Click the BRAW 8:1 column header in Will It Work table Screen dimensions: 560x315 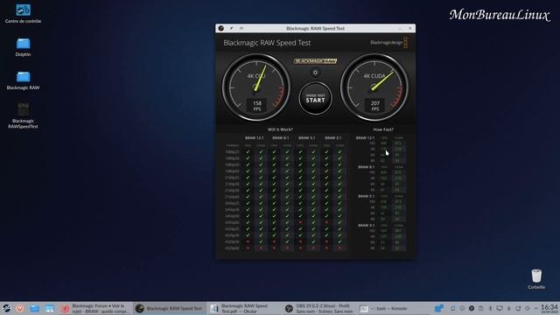point(280,138)
